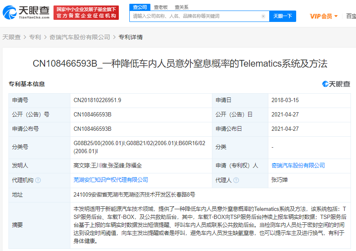Image resolution: width=356 pixels, height=251 pixels.
Task: Go to 专利 breadcrumb link
Action: (x=35, y=37)
